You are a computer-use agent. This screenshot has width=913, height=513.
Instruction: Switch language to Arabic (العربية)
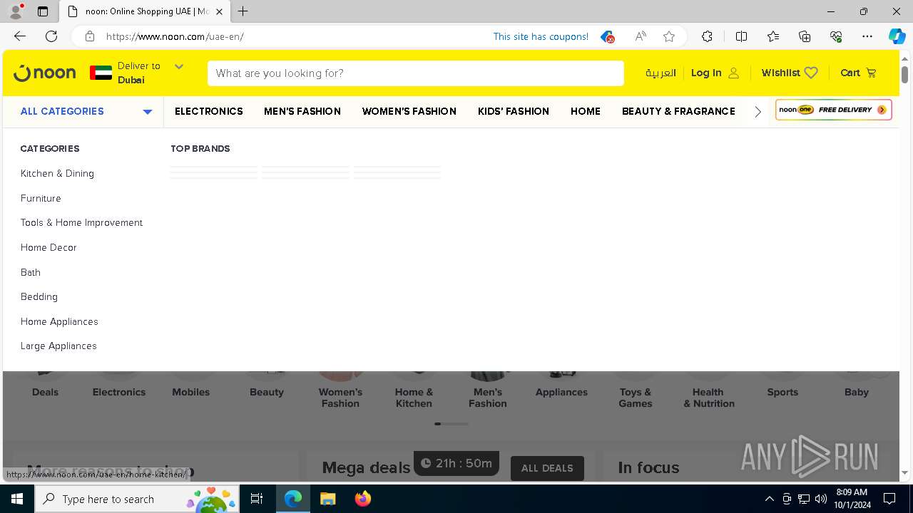660,73
